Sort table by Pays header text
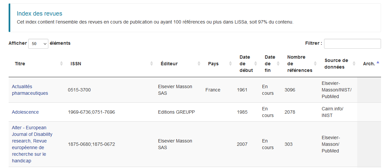 [x=213, y=64]
